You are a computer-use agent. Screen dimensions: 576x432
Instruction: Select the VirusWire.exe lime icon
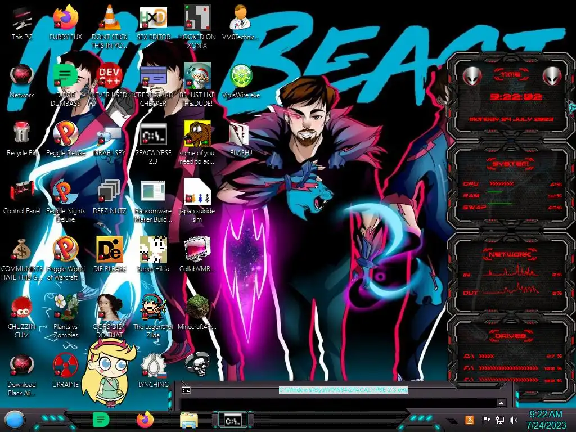click(x=241, y=82)
